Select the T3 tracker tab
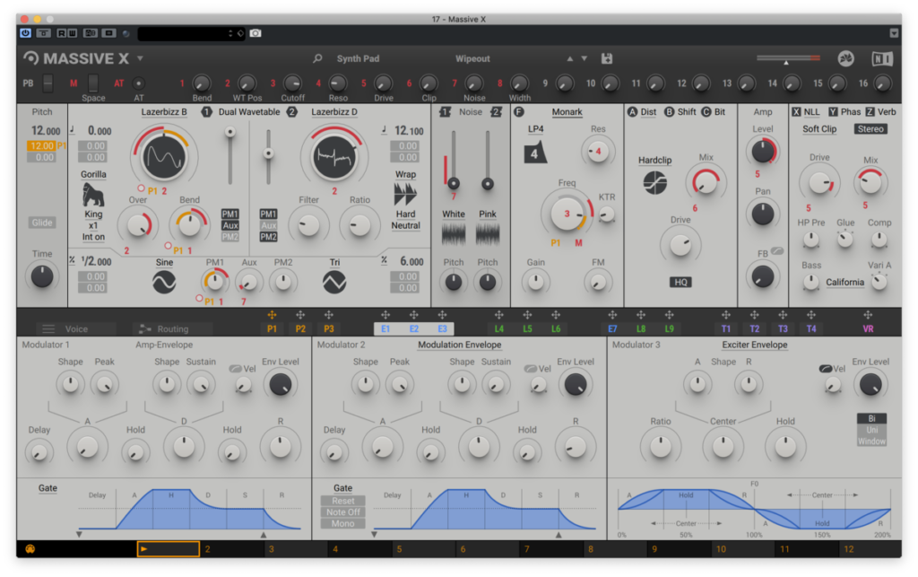Viewport: 918px width, 577px height. [x=783, y=329]
